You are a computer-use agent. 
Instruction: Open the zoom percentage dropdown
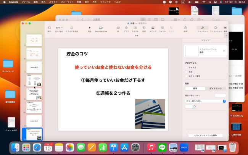point(59,28)
